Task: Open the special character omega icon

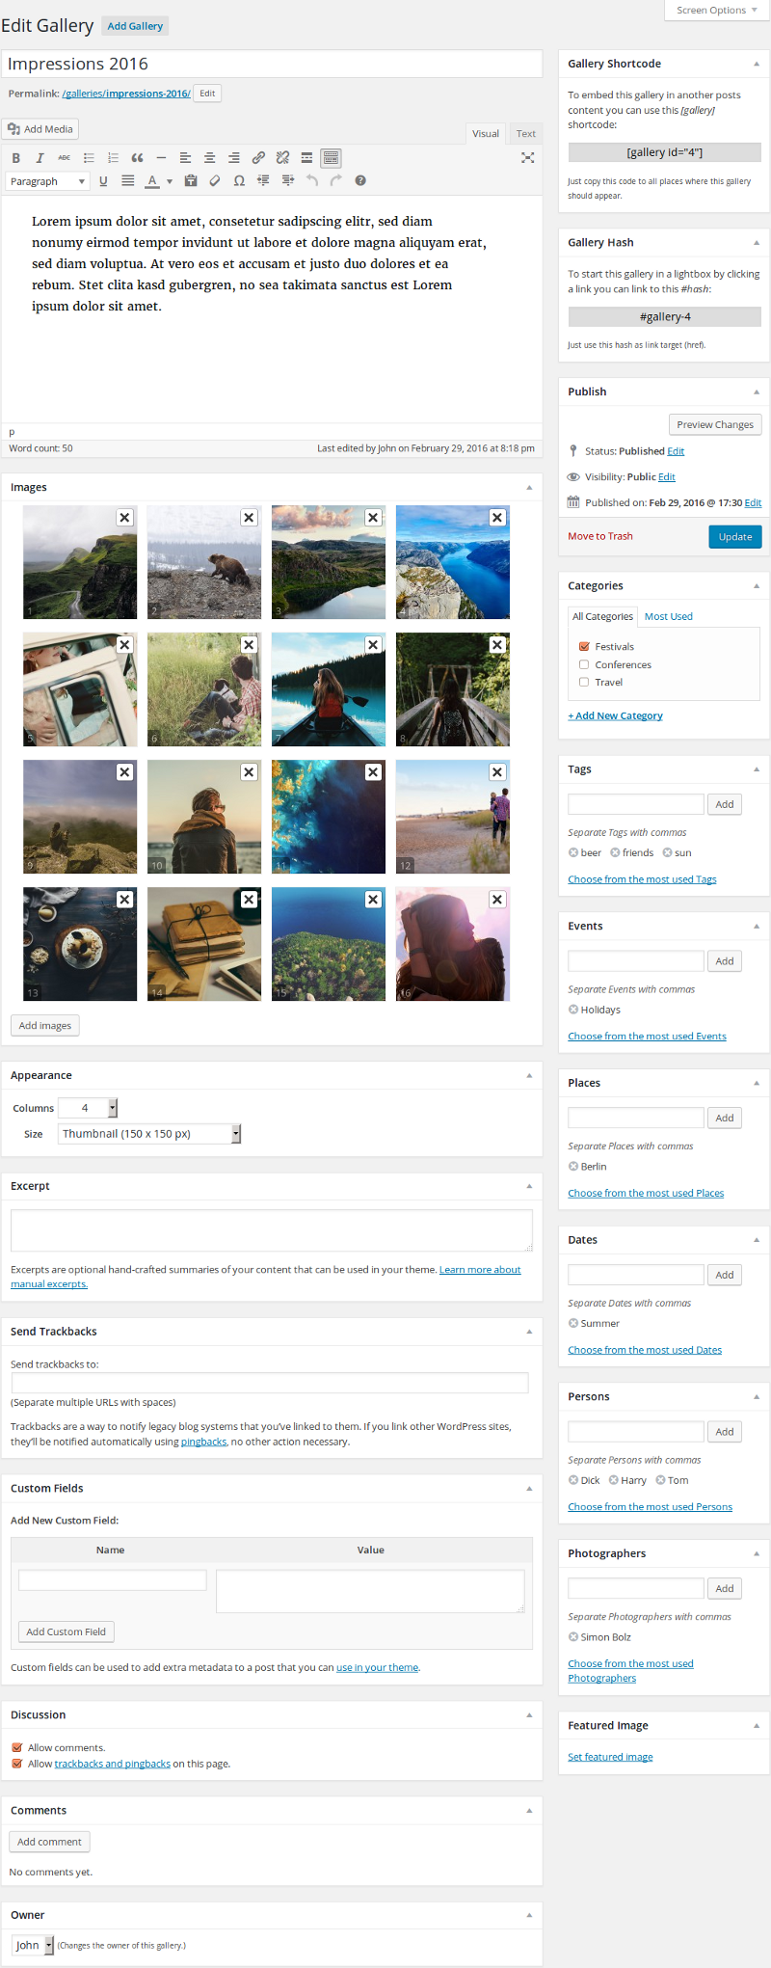Action: (239, 181)
